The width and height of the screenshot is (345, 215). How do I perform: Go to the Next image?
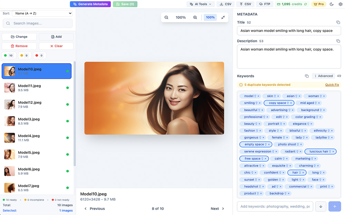click(217, 208)
